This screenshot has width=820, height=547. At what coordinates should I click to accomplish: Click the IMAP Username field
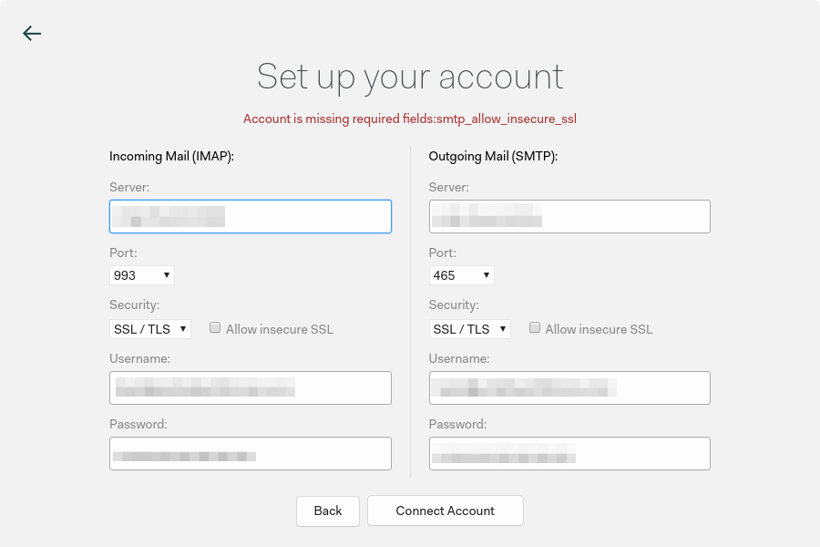251,387
